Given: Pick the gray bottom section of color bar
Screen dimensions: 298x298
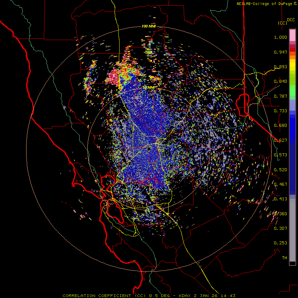Looking at the screenshot, I should coord(292,230).
